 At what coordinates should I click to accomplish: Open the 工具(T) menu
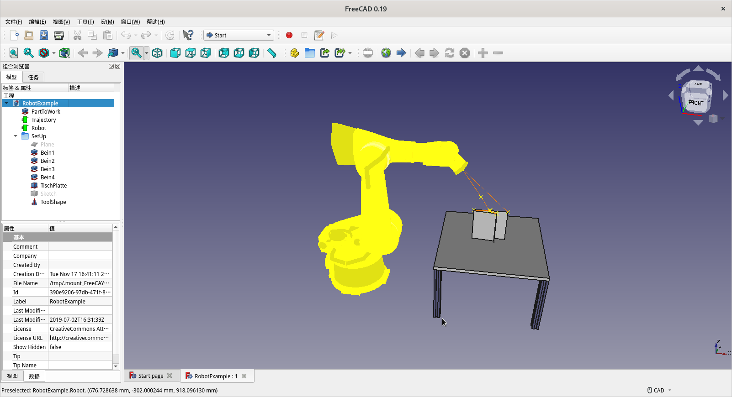[x=85, y=22]
